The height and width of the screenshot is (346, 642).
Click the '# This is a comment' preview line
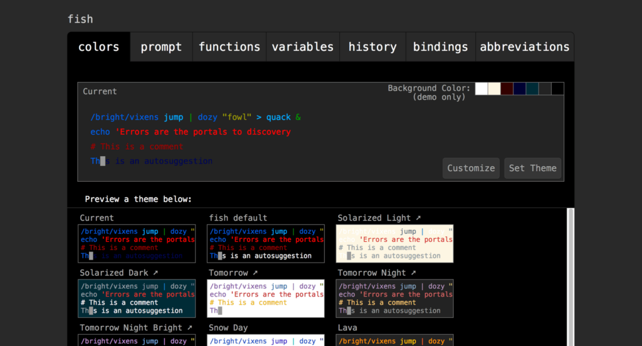click(x=137, y=147)
